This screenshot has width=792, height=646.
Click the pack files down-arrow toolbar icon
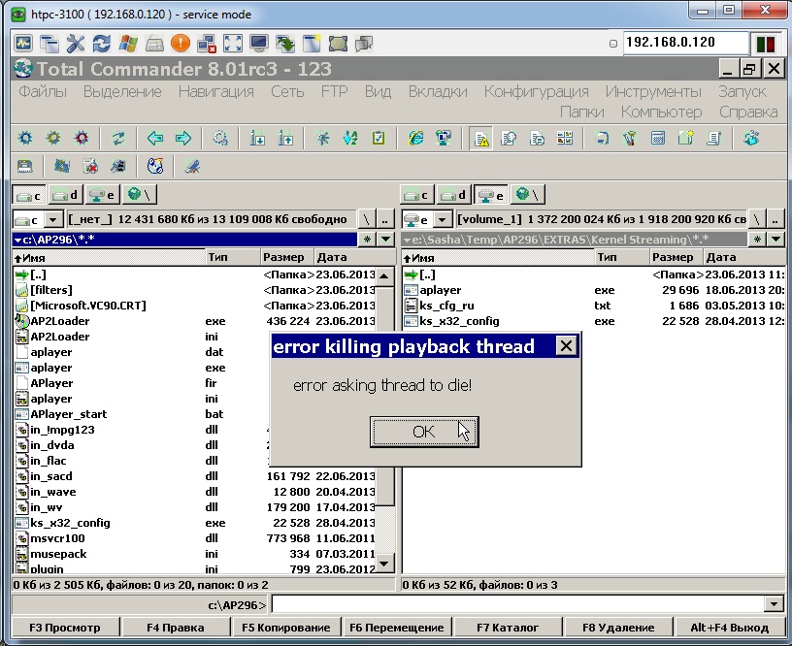pyautogui.click(x=257, y=138)
